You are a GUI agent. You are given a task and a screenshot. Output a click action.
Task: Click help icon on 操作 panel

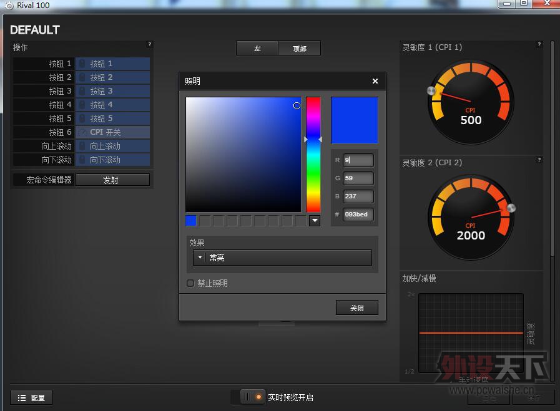coord(150,44)
